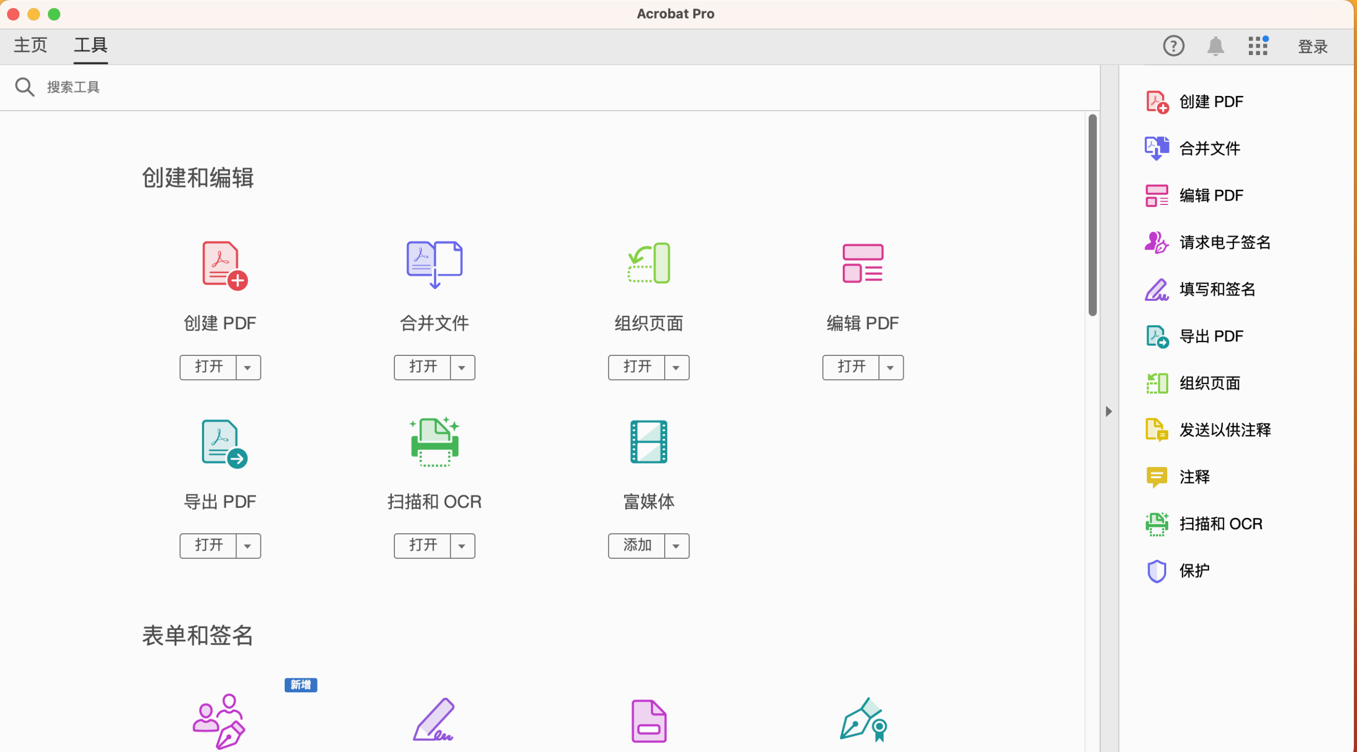Click the help question mark icon
The width and height of the screenshot is (1357, 752).
point(1173,46)
